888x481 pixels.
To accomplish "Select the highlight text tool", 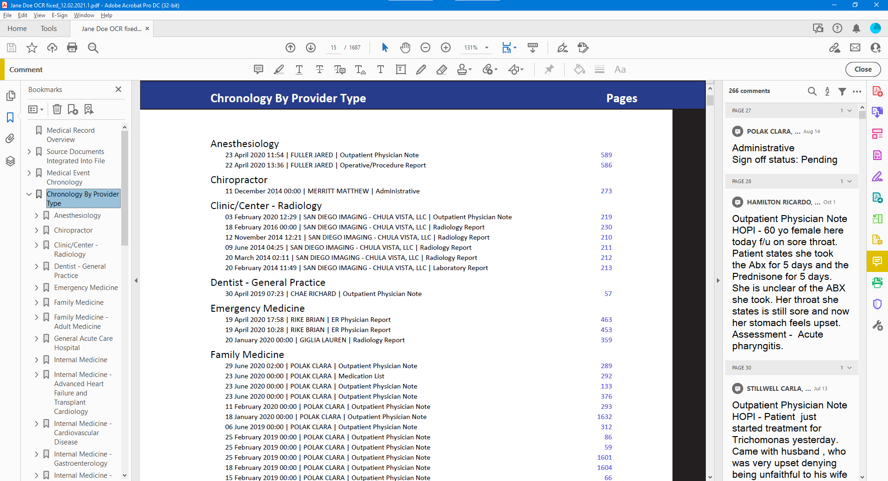I will (278, 69).
